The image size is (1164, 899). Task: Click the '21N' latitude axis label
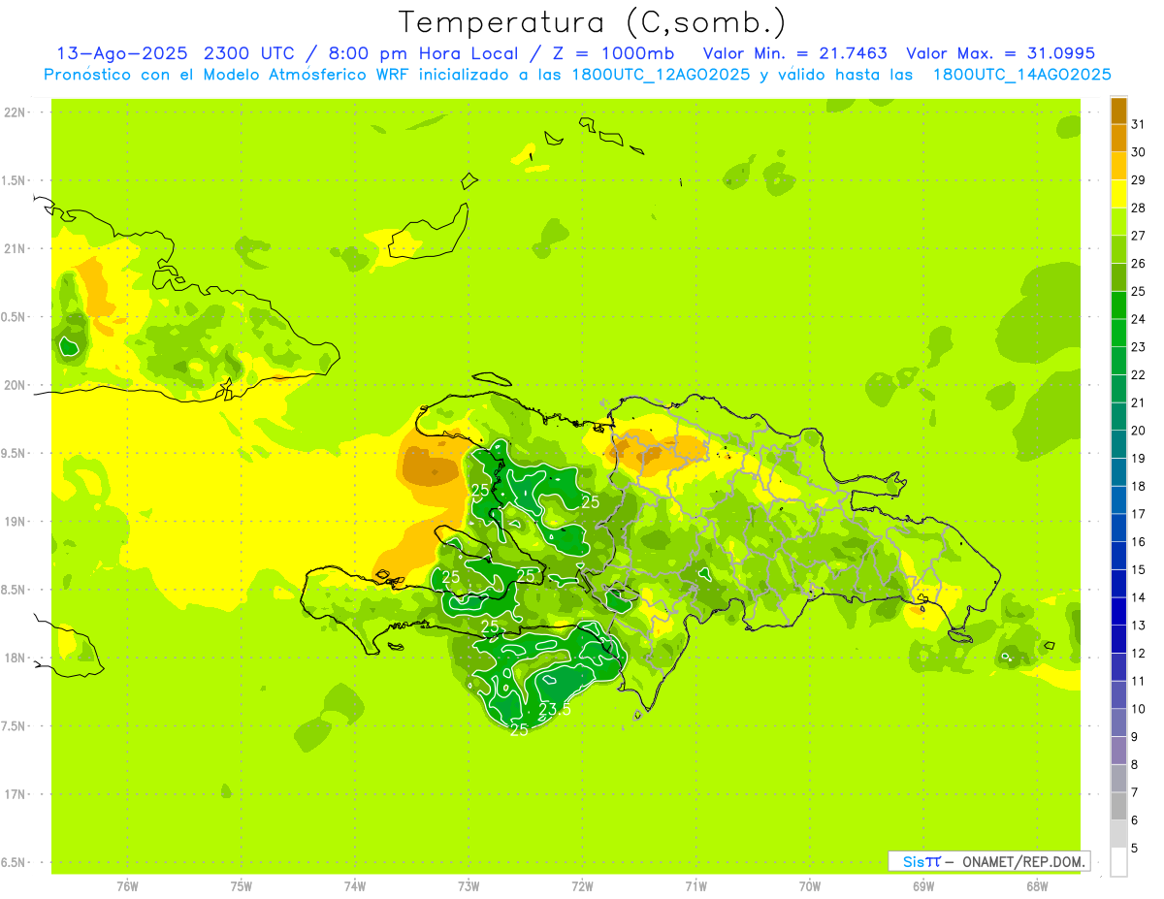coord(16,248)
